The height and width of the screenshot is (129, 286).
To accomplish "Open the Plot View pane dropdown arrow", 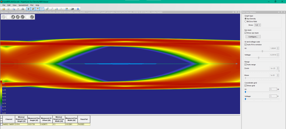I will pos(233,12).
